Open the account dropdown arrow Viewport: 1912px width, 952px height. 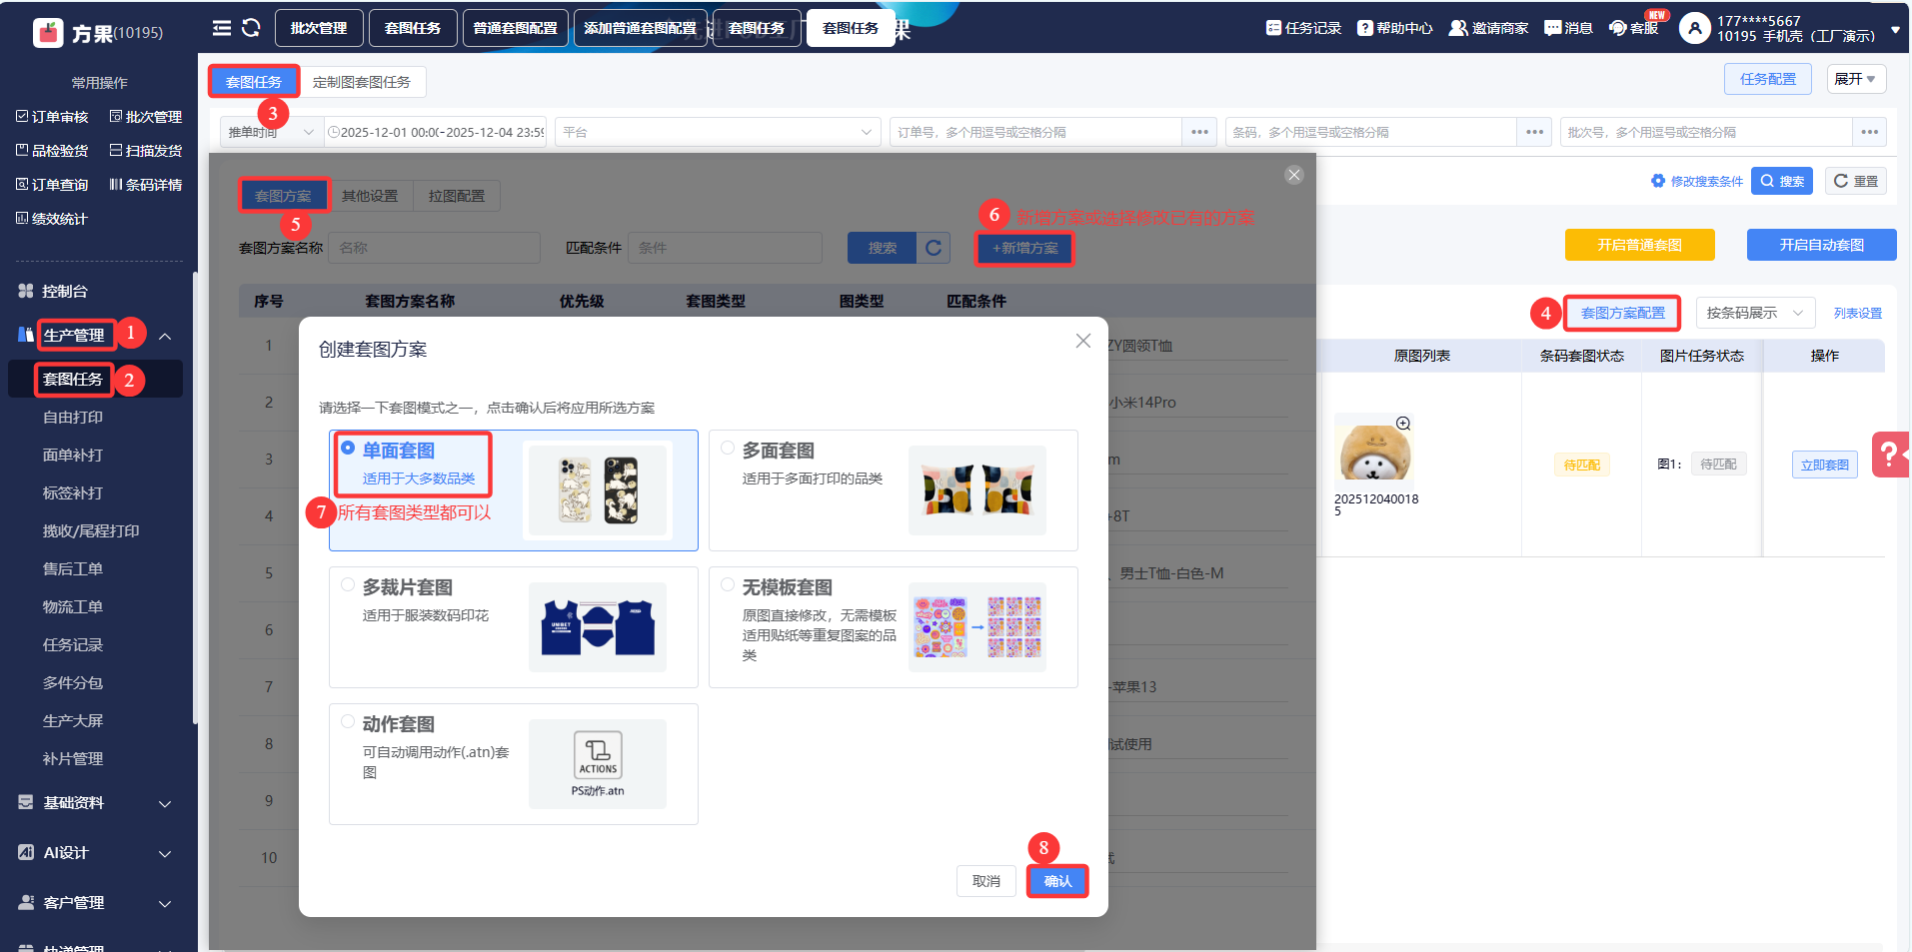coord(1895,30)
